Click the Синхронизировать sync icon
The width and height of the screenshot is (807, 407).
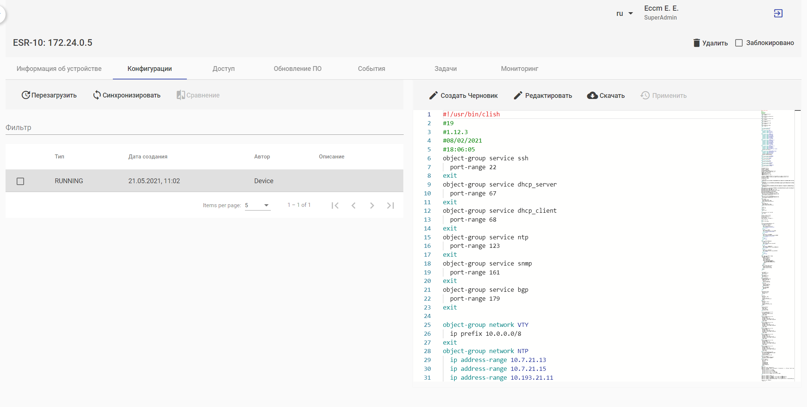[x=97, y=95]
